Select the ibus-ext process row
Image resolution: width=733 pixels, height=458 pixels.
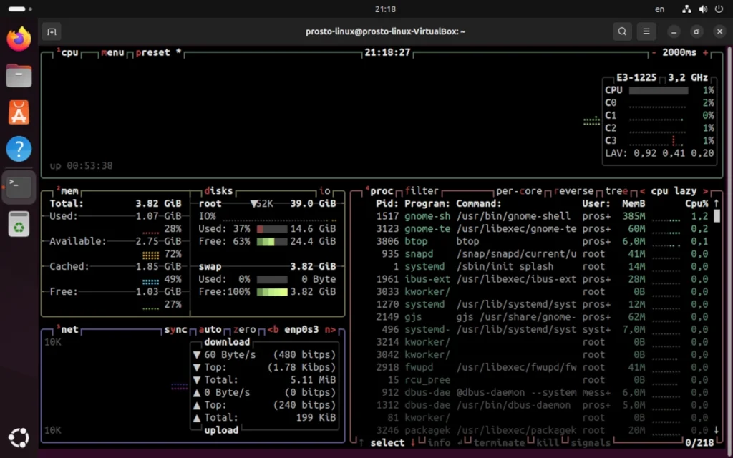tap(543, 279)
